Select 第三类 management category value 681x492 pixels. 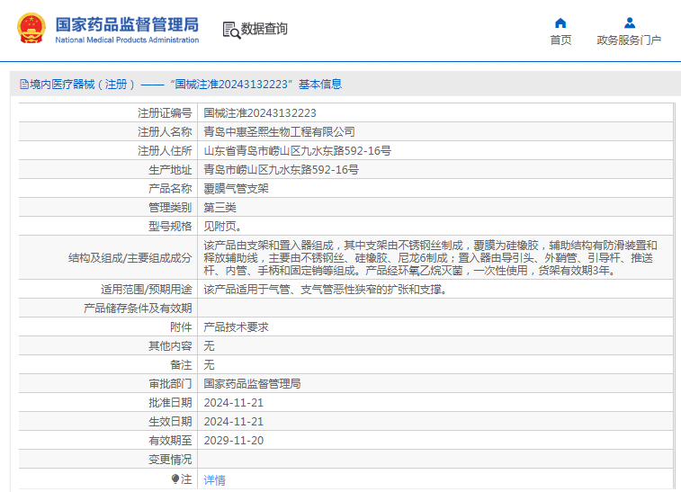click(x=220, y=208)
